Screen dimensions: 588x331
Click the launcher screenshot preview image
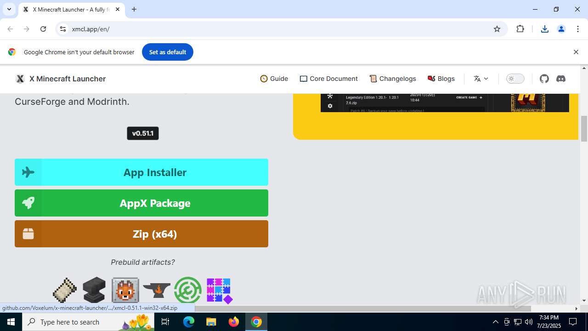[445, 103]
